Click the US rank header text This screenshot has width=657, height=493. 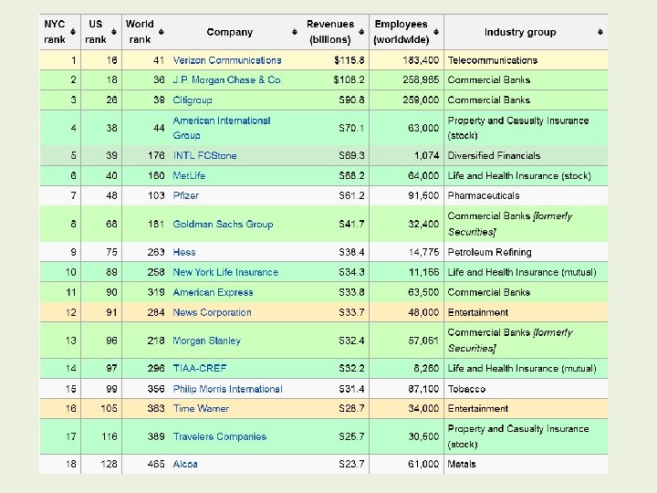[96, 32]
